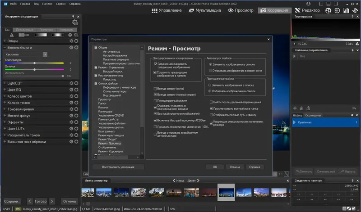Viewport: 361px width, 212px height.
Task: Open the white balance preset dropdown
Action: (x=45, y=54)
